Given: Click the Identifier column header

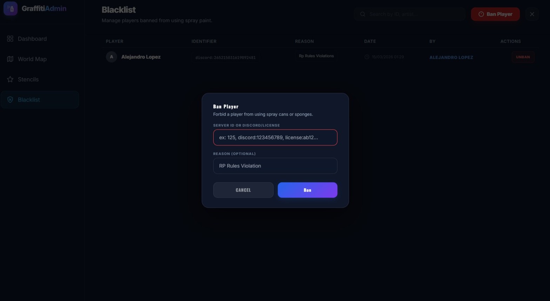Looking at the screenshot, I should (204, 41).
